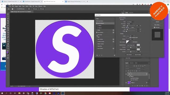The height and width of the screenshot is (95, 170).
Task: Open the File menu
Action: click(x=10, y=6)
